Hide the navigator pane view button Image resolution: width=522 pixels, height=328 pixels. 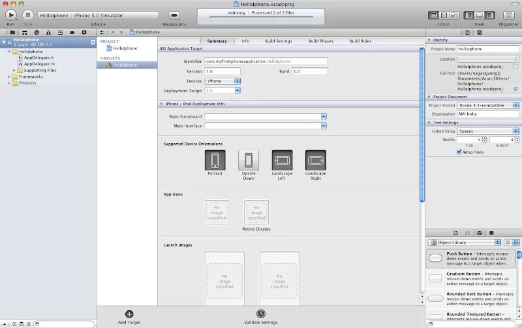pos(468,15)
